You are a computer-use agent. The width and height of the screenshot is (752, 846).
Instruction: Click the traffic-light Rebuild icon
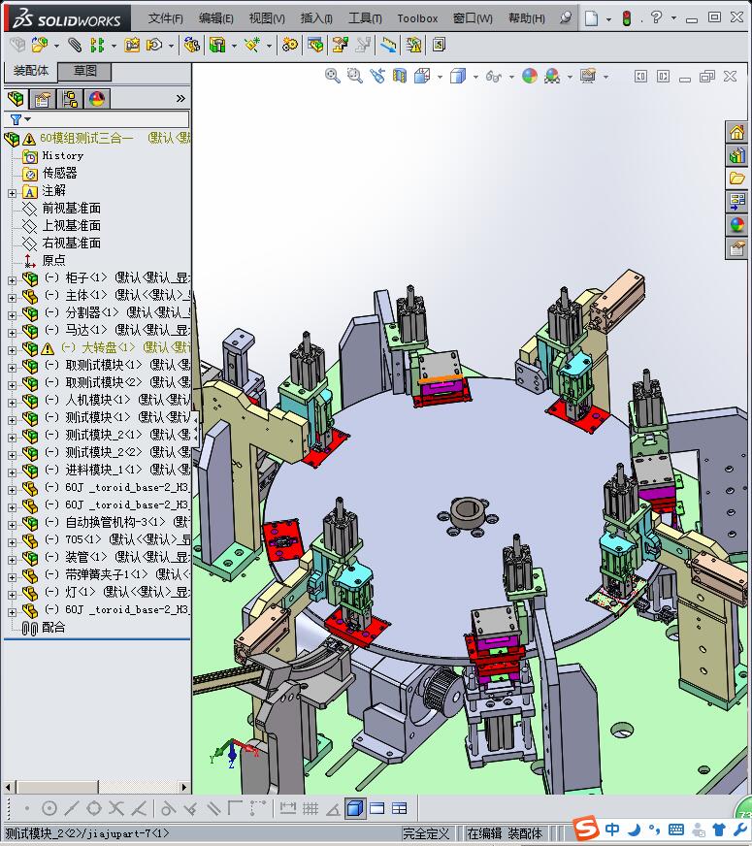626,18
